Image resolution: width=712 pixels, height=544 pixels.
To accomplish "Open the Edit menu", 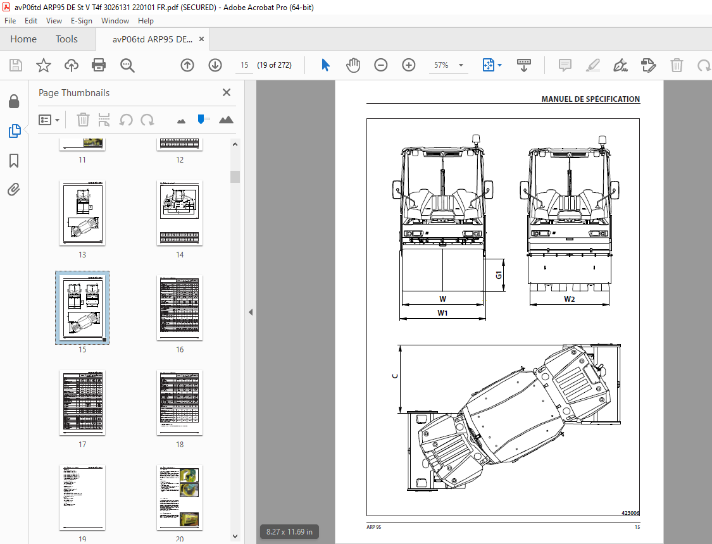I will [x=31, y=21].
